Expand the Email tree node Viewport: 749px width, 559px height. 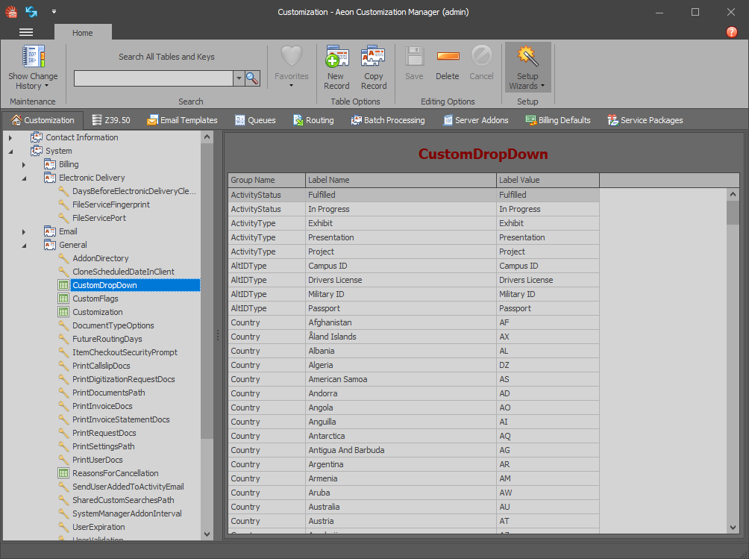tap(24, 231)
